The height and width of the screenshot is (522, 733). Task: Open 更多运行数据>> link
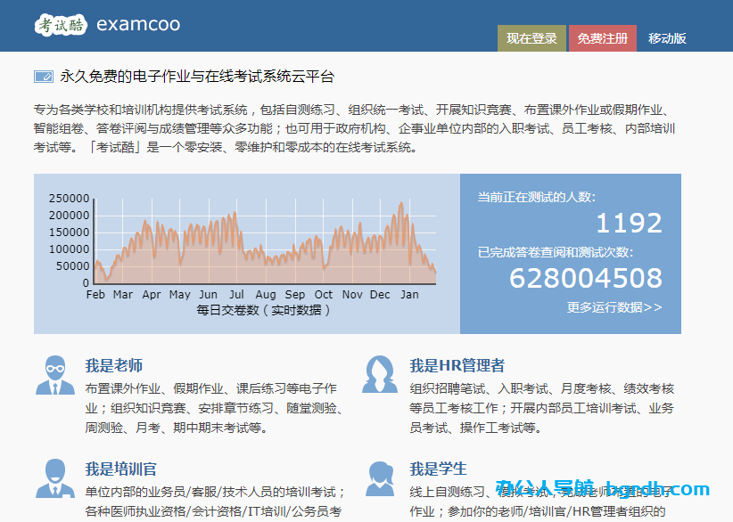tap(614, 307)
